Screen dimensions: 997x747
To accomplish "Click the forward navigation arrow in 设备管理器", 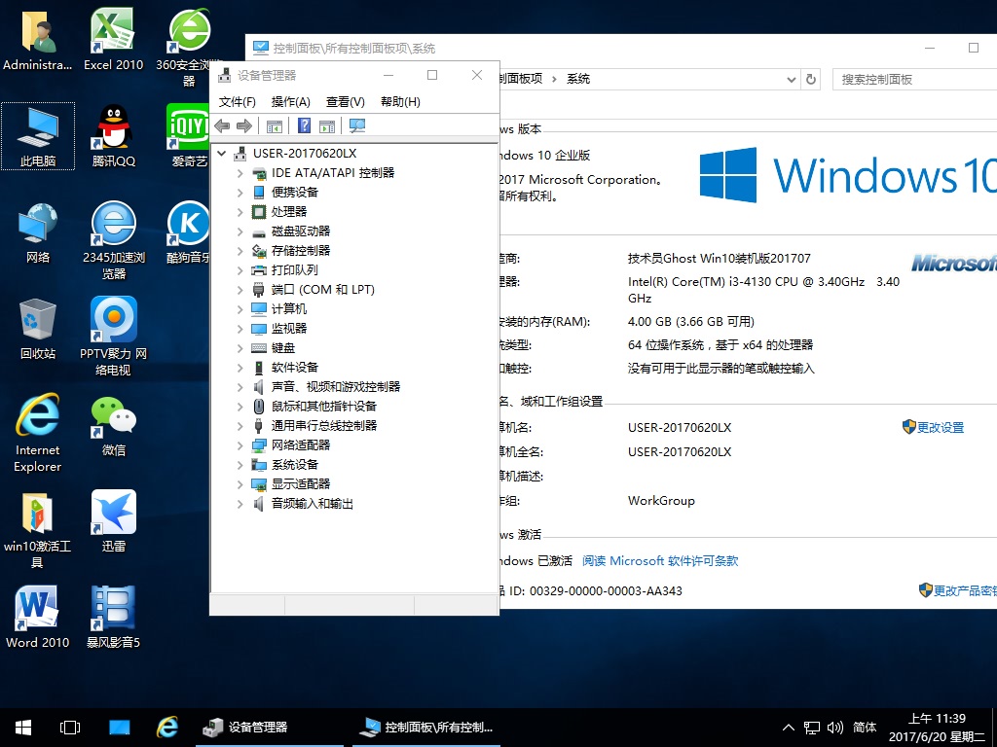I will point(242,125).
